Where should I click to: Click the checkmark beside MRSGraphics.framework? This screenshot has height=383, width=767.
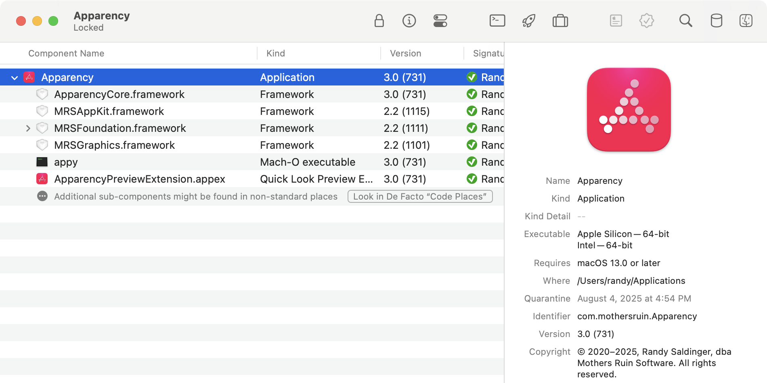tap(472, 145)
